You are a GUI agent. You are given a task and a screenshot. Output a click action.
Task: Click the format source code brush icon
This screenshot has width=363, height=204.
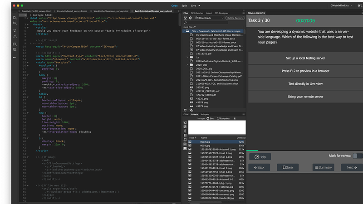(15, 36)
